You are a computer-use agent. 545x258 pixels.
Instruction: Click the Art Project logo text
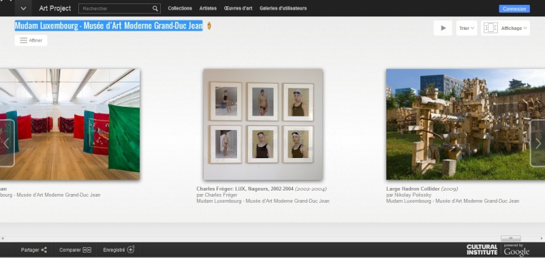[55, 8]
